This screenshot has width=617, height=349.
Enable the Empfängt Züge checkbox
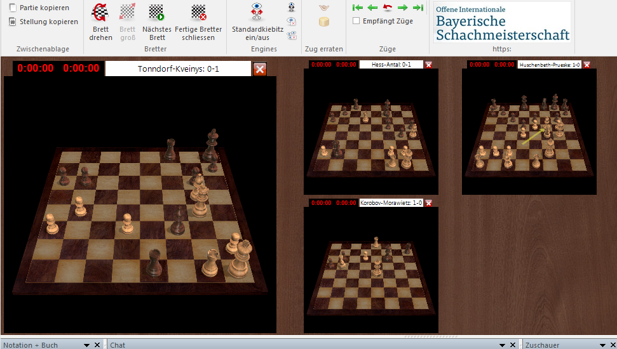[x=356, y=21]
